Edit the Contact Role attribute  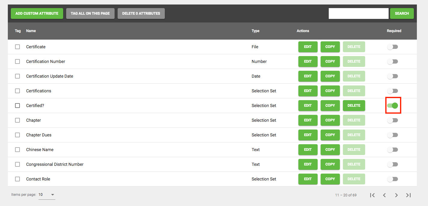coord(308,179)
